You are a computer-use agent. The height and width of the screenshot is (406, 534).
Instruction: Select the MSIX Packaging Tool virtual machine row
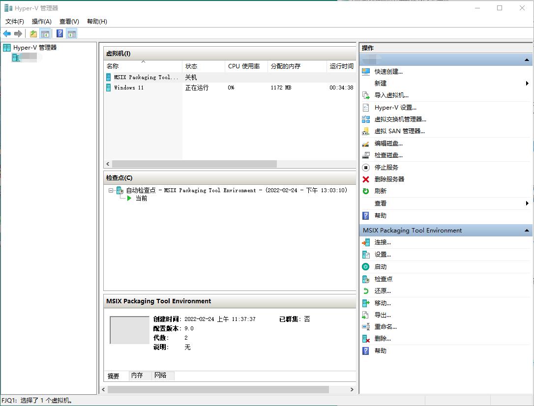230,77
